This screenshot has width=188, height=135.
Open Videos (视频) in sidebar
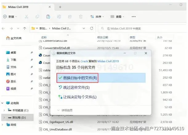tap(11, 89)
